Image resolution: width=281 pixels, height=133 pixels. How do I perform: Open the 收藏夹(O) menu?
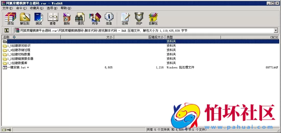(x=37, y=8)
